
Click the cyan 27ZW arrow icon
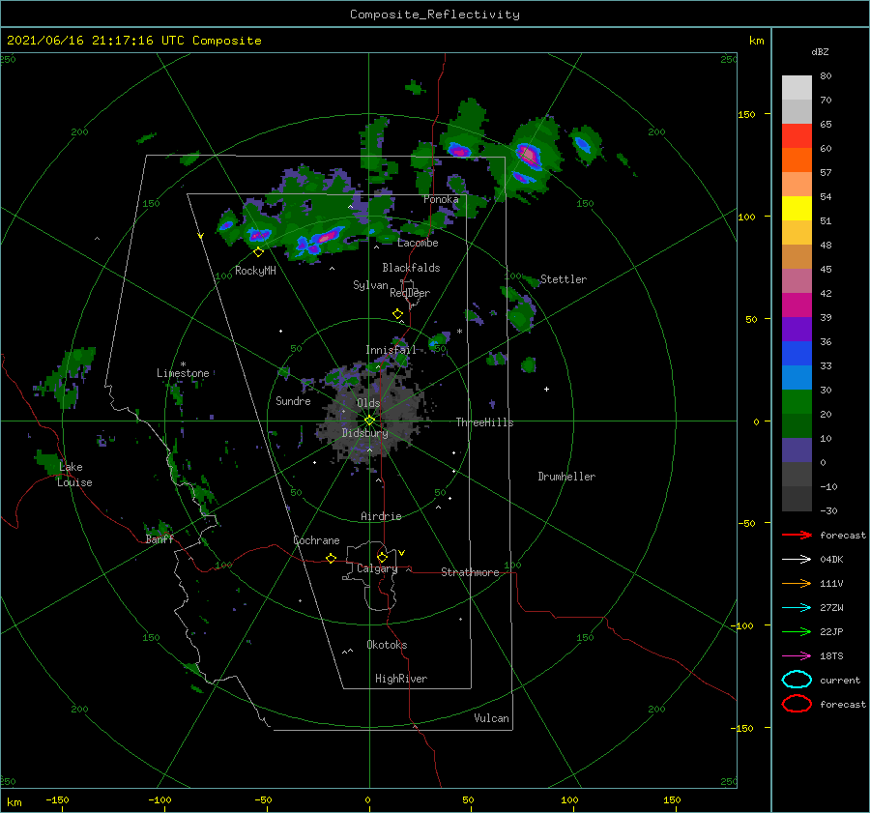[797, 608]
